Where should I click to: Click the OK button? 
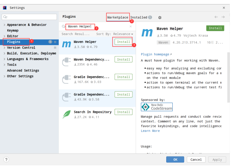click(175, 159)
